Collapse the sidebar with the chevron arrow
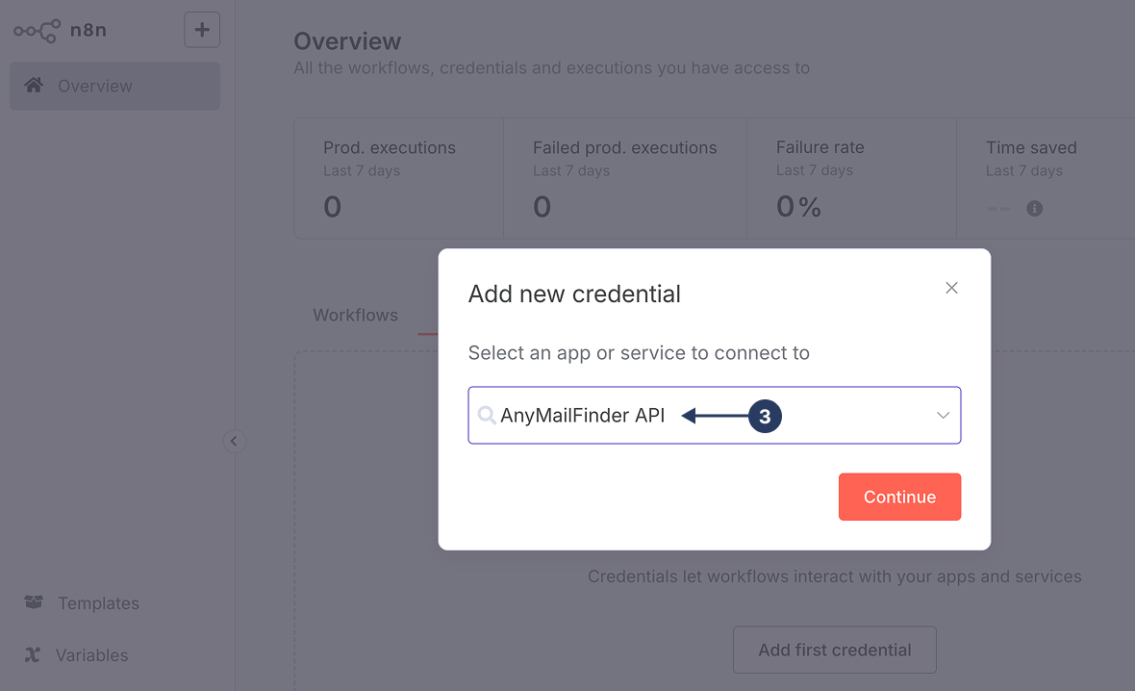The image size is (1135, 691). [x=235, y=441]
